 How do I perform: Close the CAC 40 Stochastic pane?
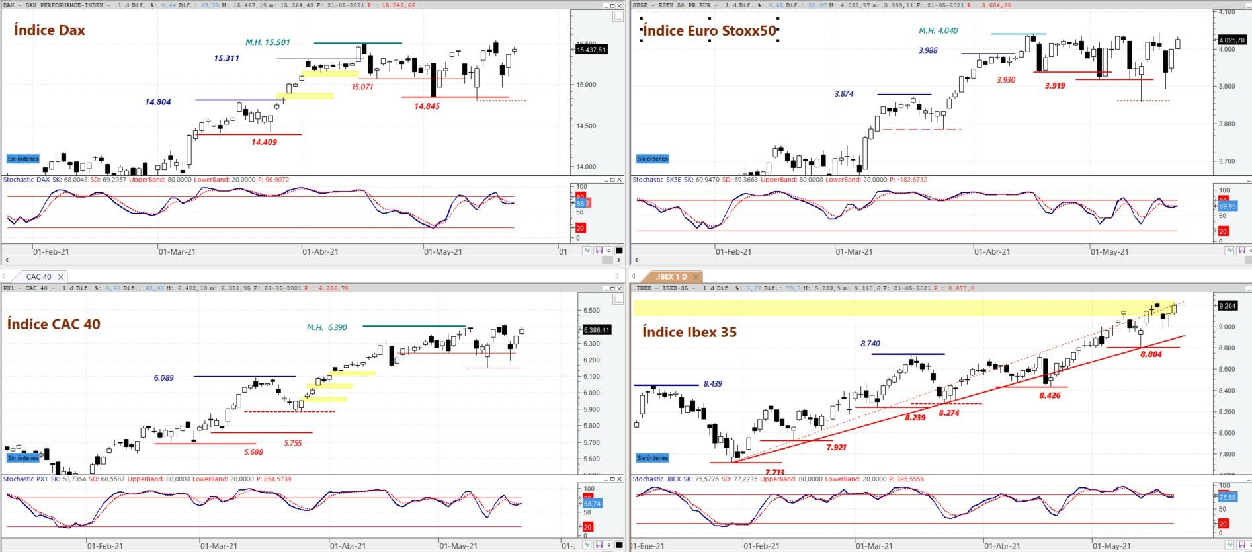pyautogui.click(x=620, y=479)
